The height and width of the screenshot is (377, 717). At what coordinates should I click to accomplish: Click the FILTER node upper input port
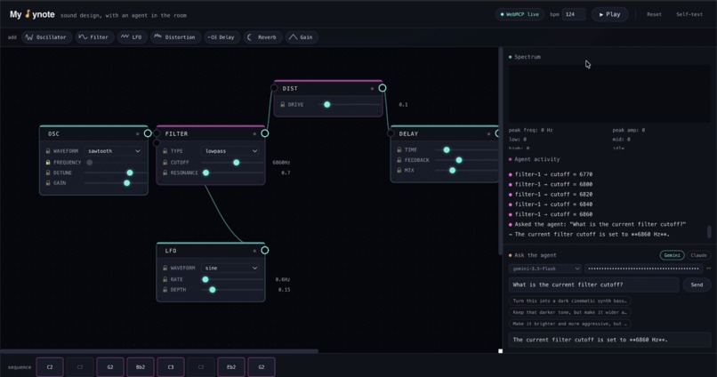tap(157, 133)
